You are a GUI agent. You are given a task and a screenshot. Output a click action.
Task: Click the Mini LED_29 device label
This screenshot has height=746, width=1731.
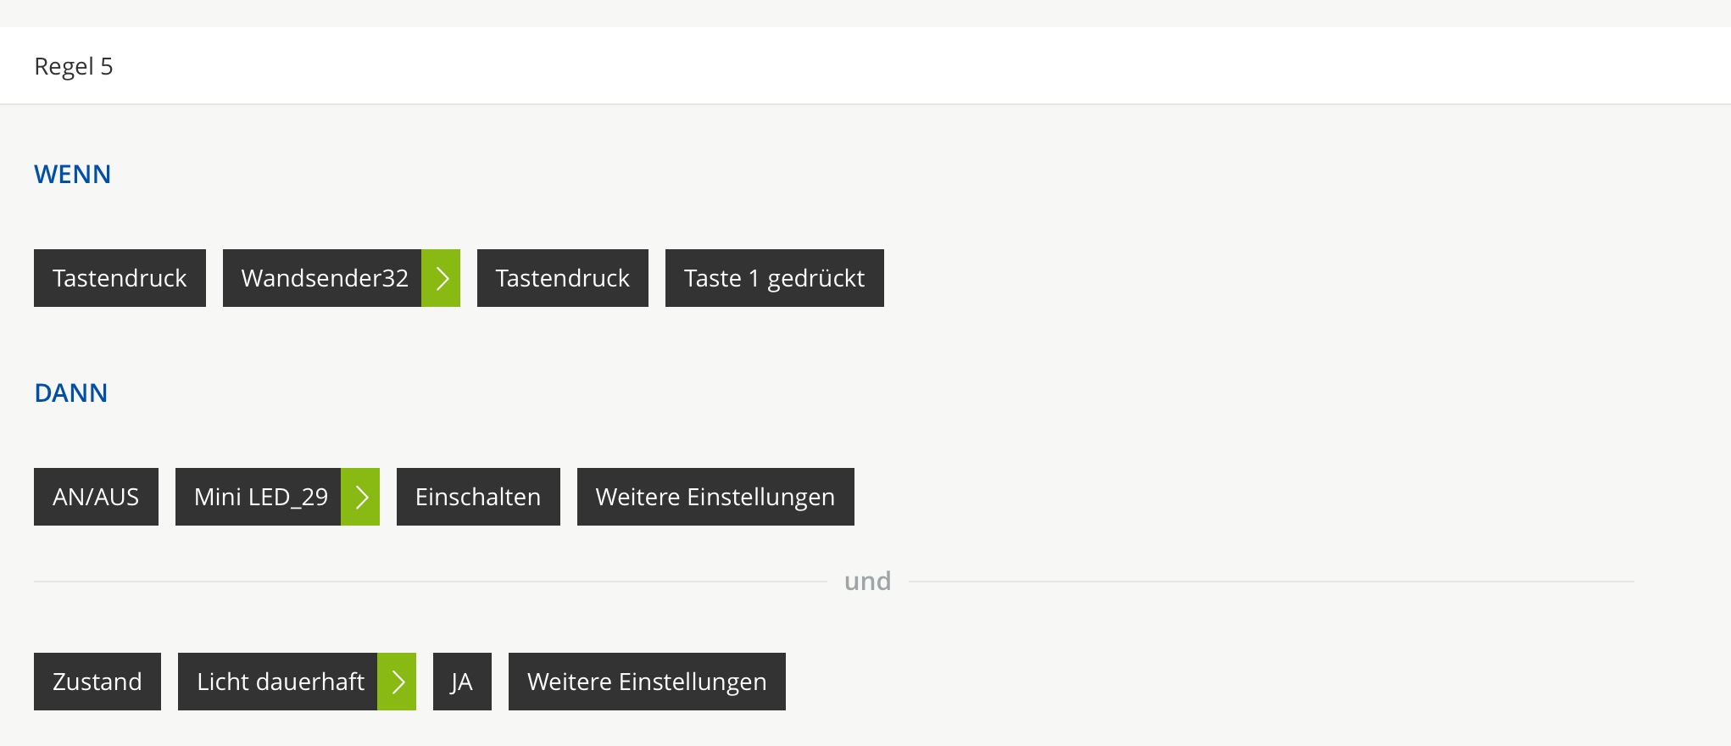(259, 497)
